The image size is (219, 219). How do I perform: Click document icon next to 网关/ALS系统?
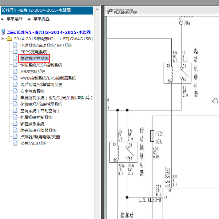click(15, 143)
